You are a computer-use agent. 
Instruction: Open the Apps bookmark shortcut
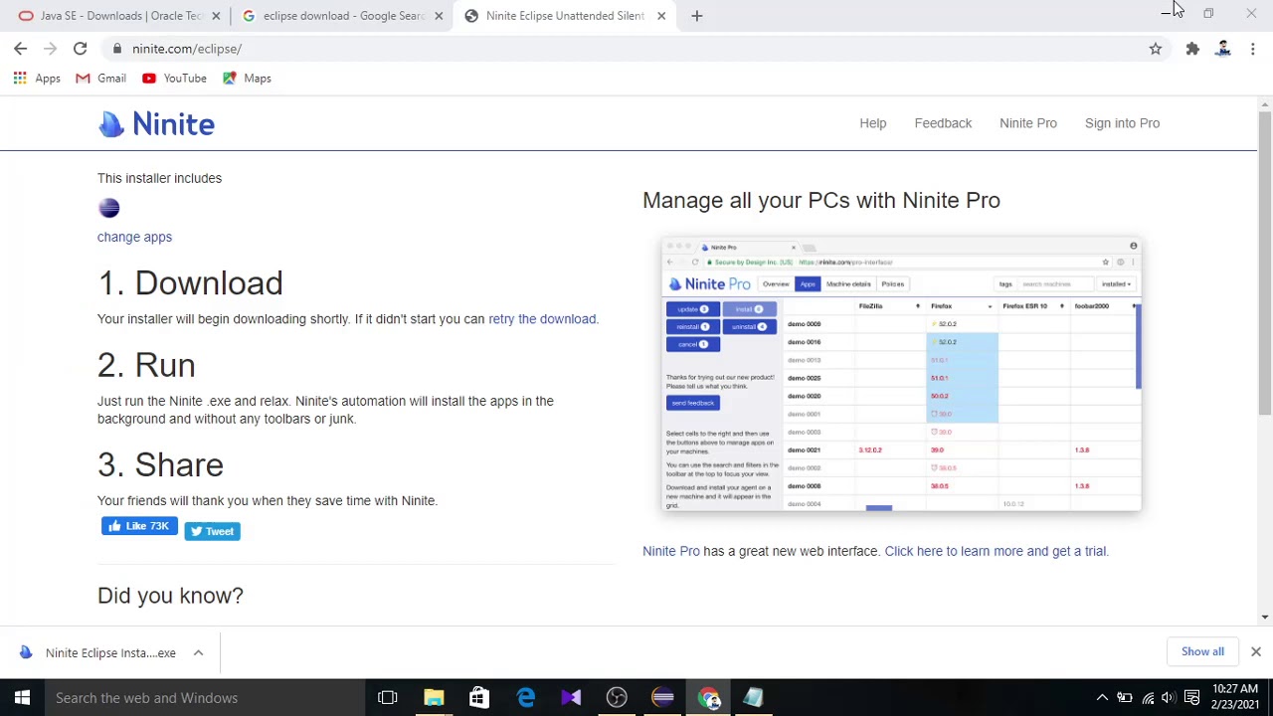[x=37, y=79]
